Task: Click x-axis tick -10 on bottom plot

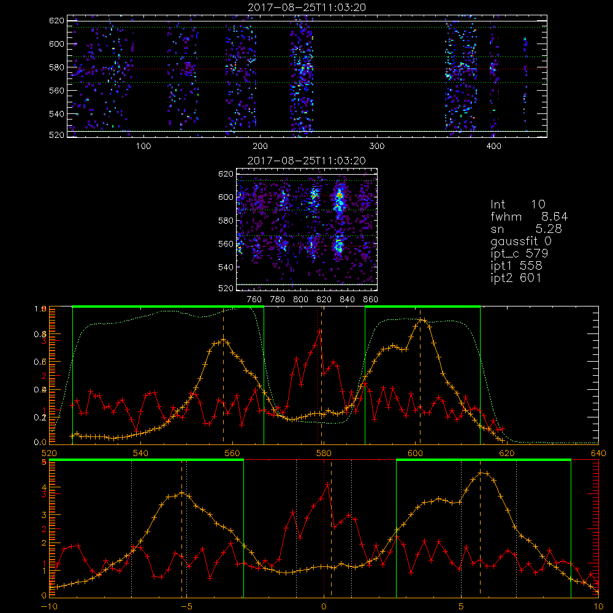Action: click(x=49, y=606)
